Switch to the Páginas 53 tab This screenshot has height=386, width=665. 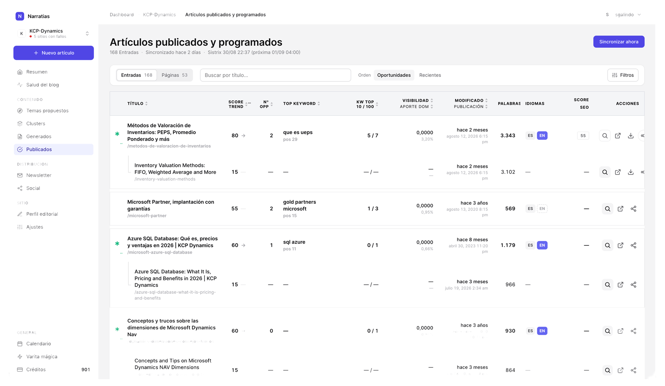tap(175, 75)
